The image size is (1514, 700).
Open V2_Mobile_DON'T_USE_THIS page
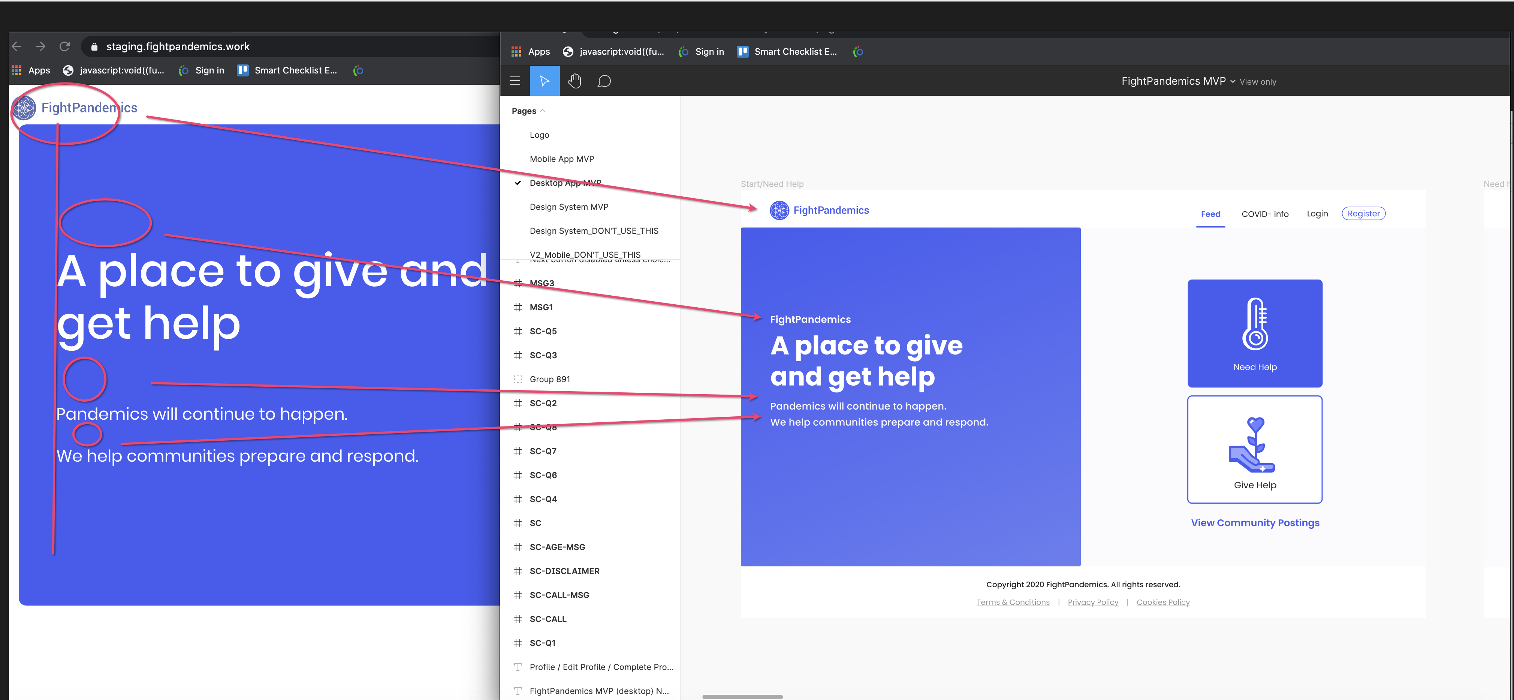pyautogui.click(x=585, y=254)
